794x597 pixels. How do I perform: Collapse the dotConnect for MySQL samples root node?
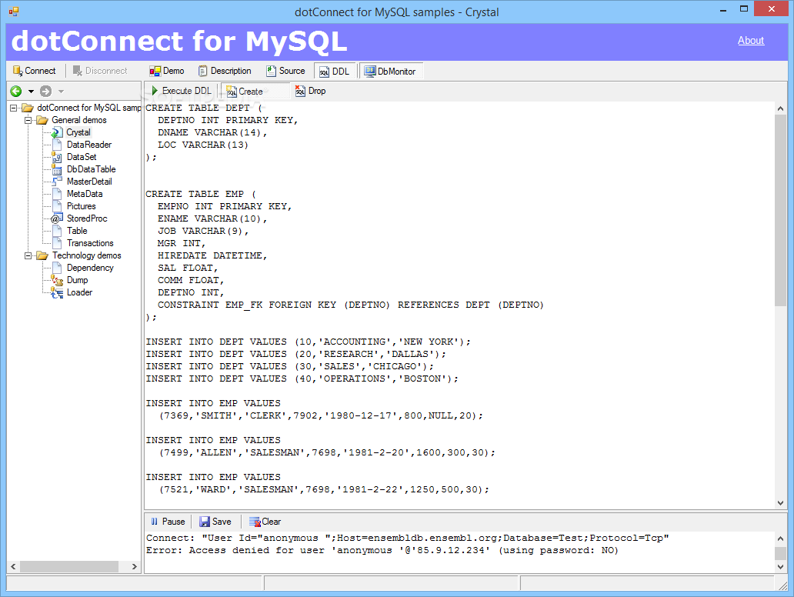pyautogui.click(x=14, y=108)
